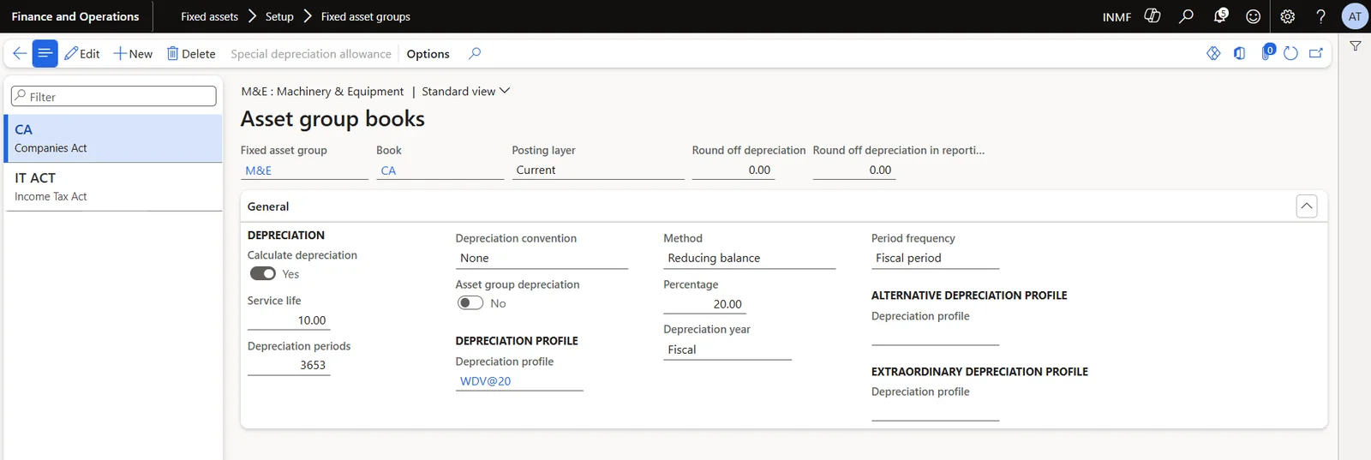Refresh the page
Image resolution: width=1371 pixels, height=460 pixels.
1290,53
